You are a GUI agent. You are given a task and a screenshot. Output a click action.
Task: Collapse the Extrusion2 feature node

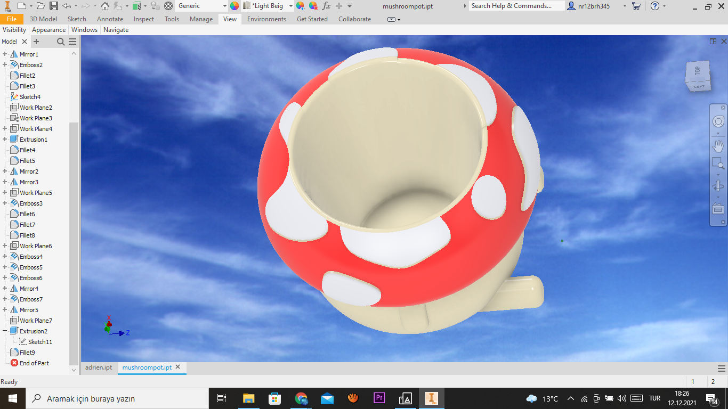coord(5,331)
